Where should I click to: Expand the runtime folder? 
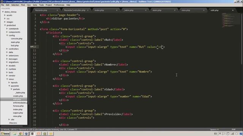[x=7, y=69]
